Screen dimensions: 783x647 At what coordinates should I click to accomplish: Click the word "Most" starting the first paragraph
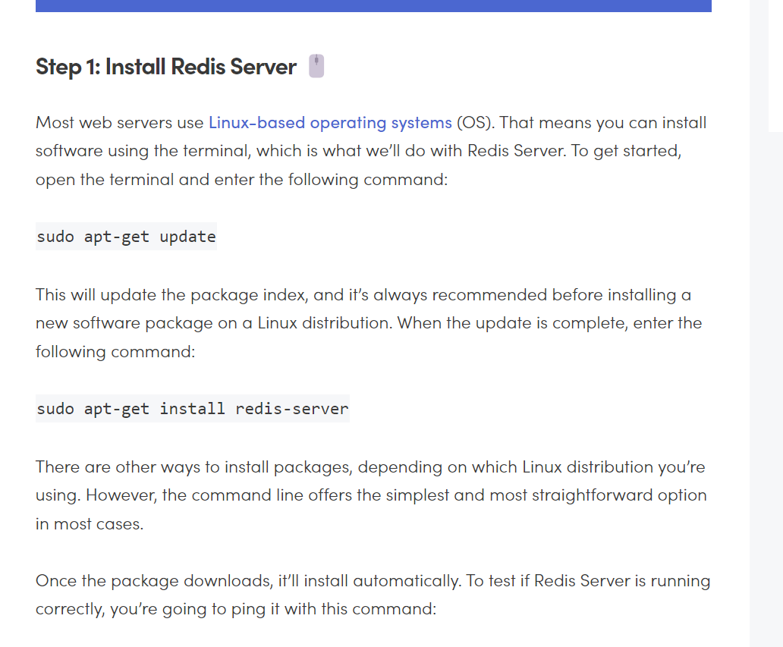55,123
